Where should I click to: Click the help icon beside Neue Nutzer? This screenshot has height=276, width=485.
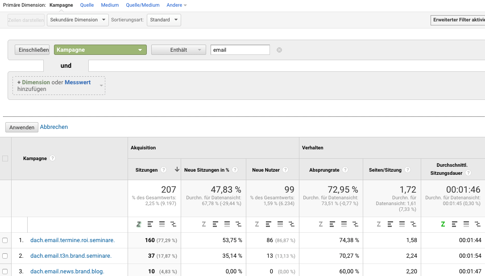point(285,170)
